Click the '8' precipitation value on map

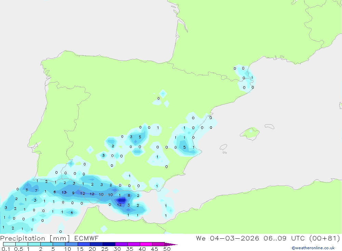click(x=129, y=196)
